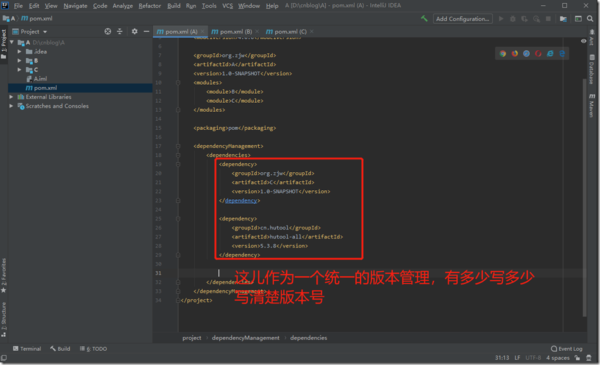This screenshot has height=365, width=600.
Task: Close the pom.xml (A) tab
Action: 202,31
